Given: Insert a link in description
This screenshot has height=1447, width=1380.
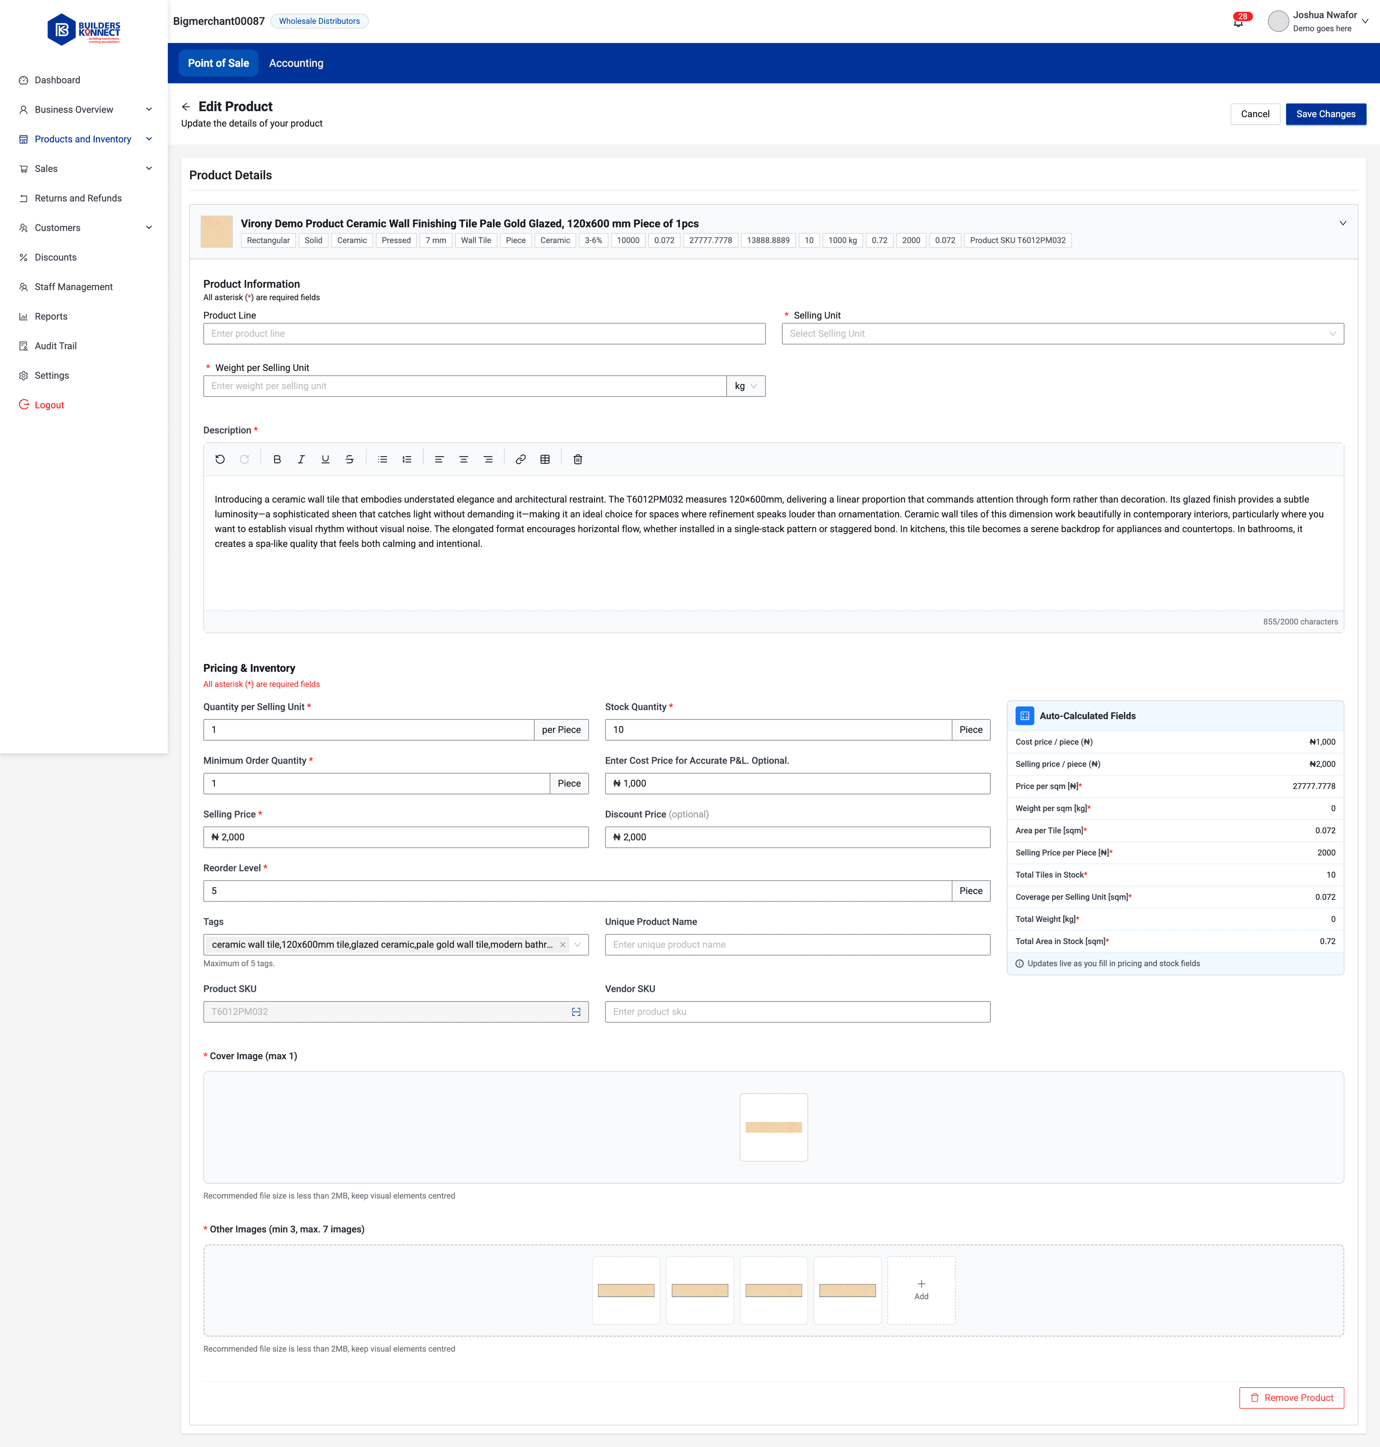Looking at the screenshot, I should pyautogui.click(x=521, y=459).
